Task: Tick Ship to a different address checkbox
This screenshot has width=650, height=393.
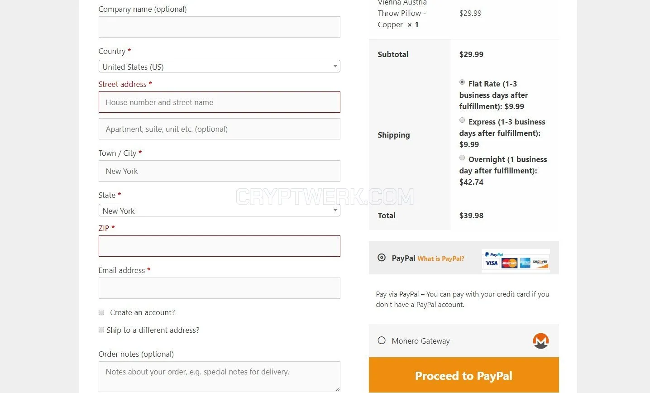Action: pos(101,330)
